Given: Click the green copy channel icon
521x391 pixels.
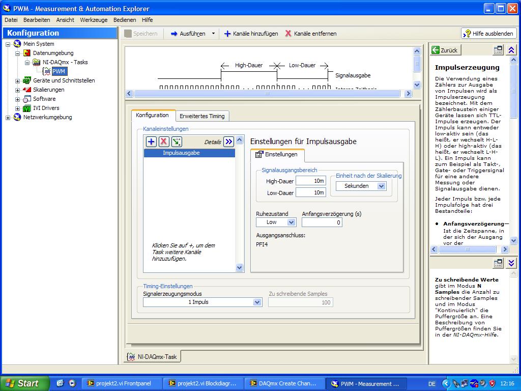Looking at the screenshot, I should click(x=177, y=142).
